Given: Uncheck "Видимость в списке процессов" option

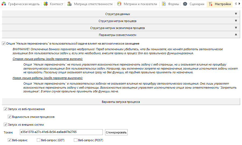Looking at the screenshot, I should coord(10,117).
